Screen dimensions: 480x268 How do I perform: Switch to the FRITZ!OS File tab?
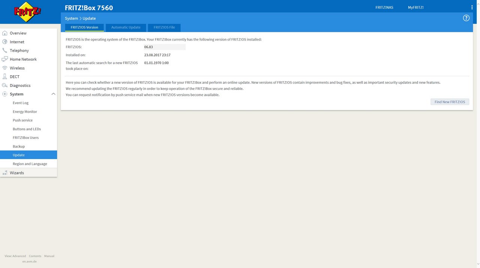point(164,27)
